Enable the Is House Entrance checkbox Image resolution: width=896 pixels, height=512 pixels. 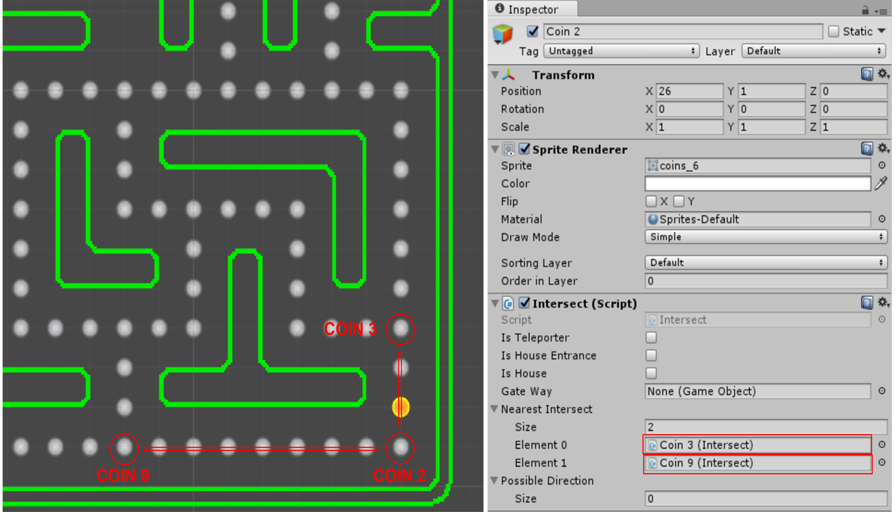(x=651, y=355)
